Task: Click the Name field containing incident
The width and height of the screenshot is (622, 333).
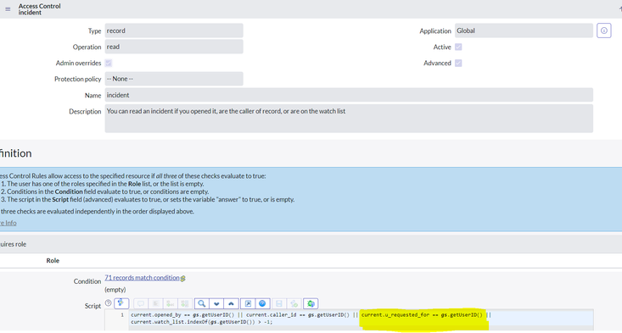Action: click(349, 95)
